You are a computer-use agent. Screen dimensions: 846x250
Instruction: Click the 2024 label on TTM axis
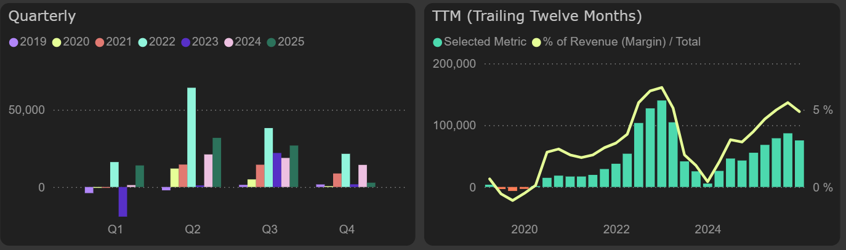click(708, 230)
